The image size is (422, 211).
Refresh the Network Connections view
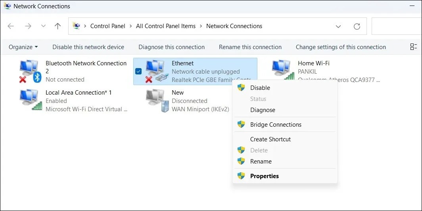coord(357,27)
